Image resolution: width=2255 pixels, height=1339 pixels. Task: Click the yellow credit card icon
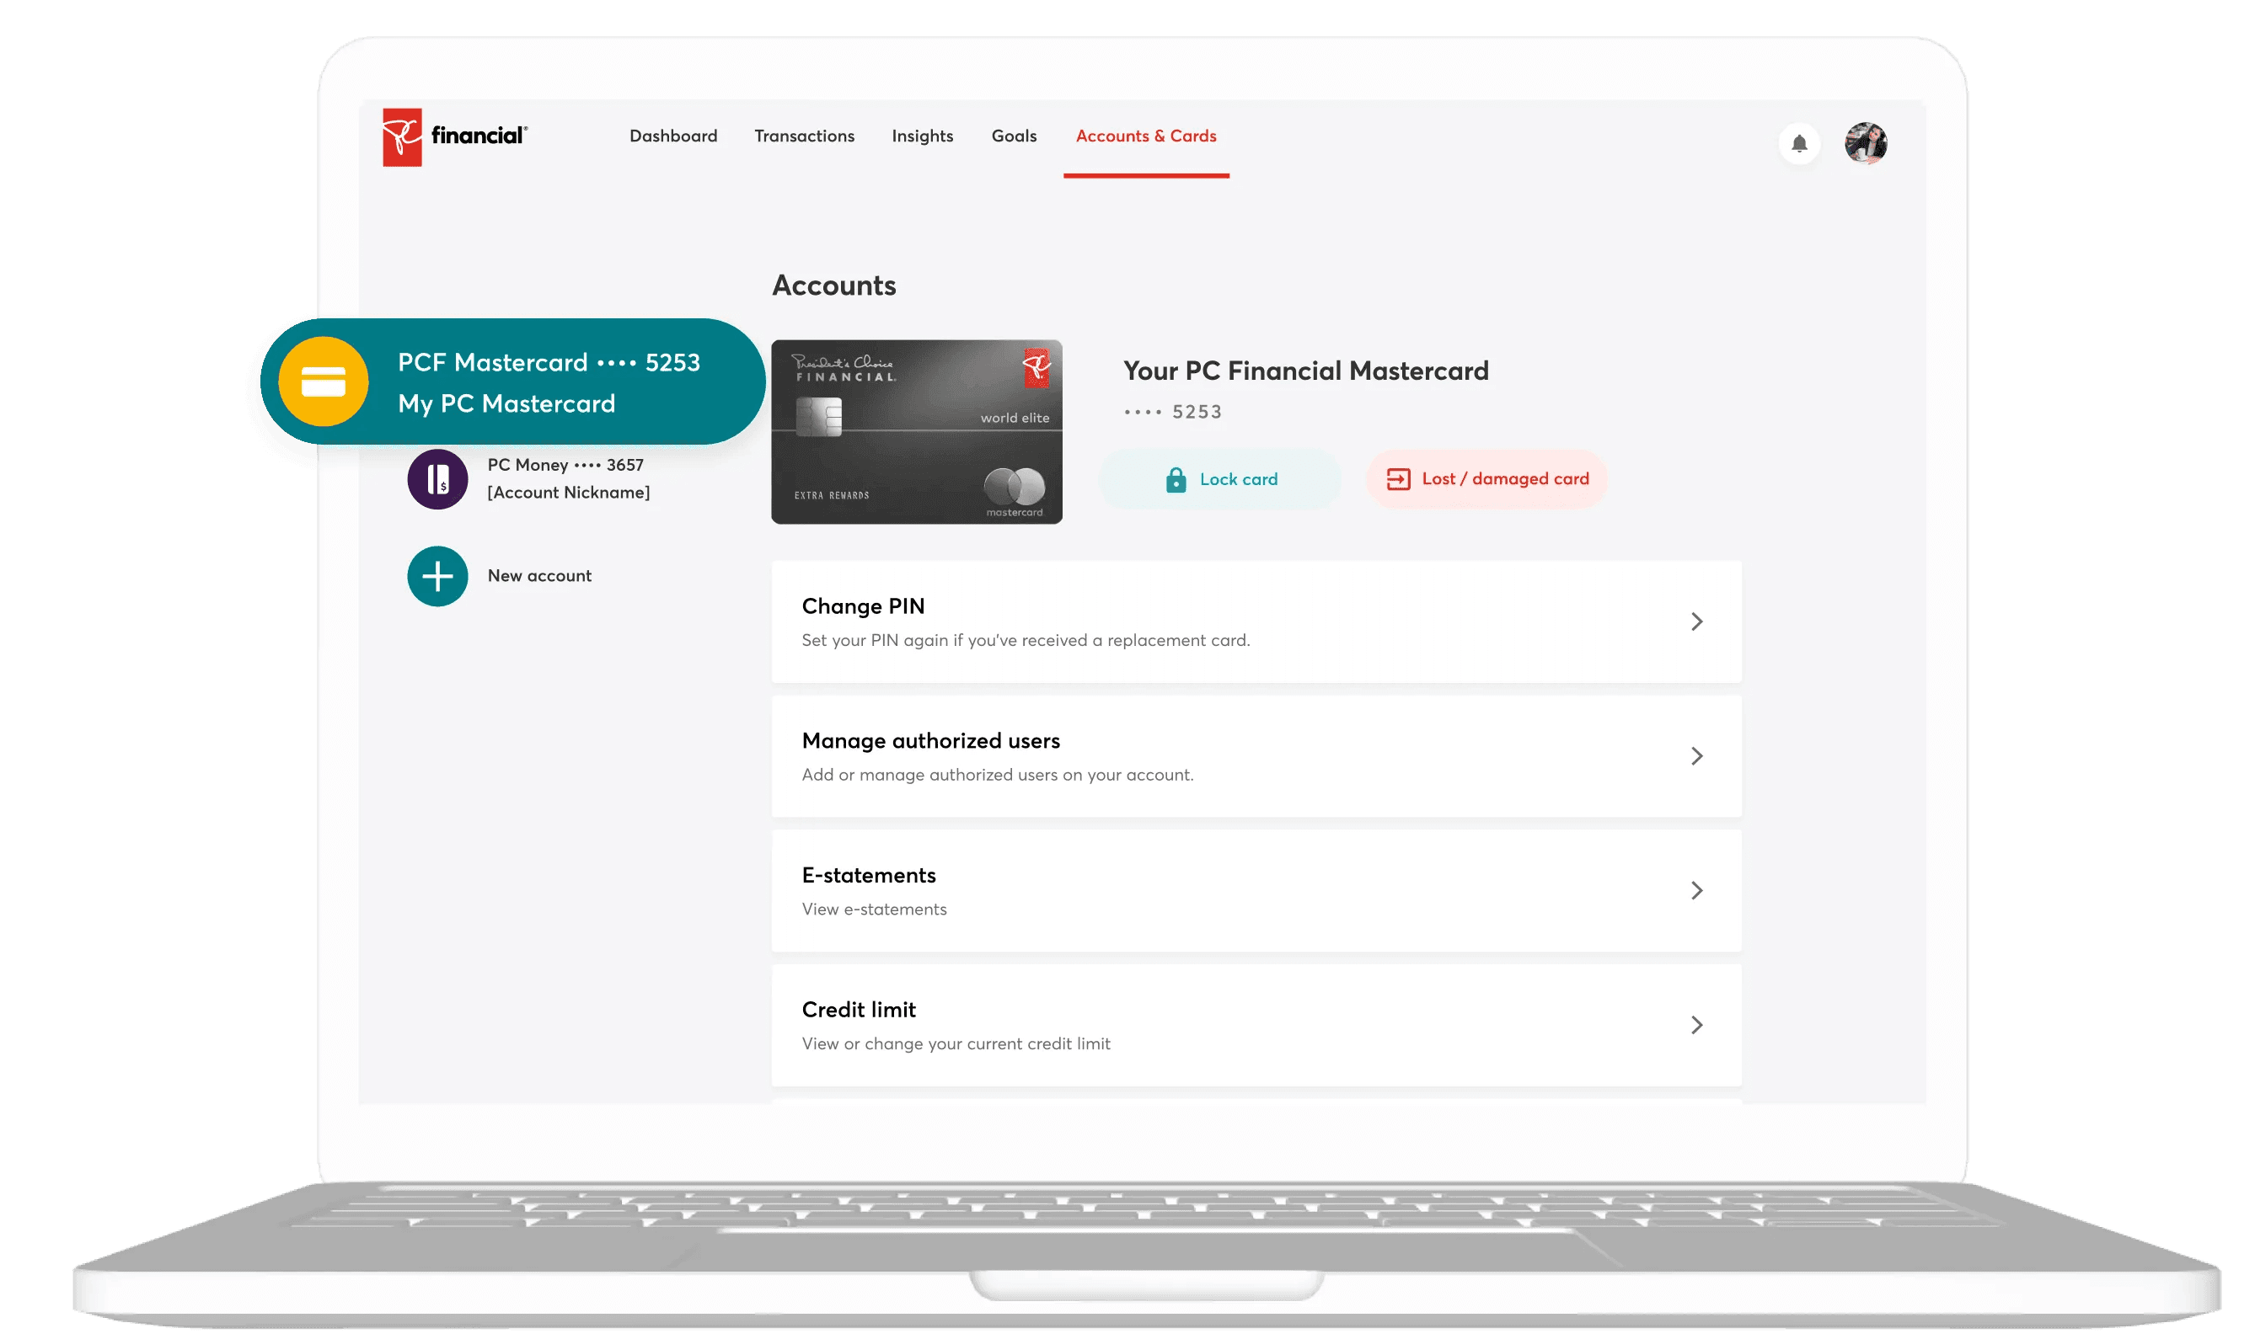324,381
